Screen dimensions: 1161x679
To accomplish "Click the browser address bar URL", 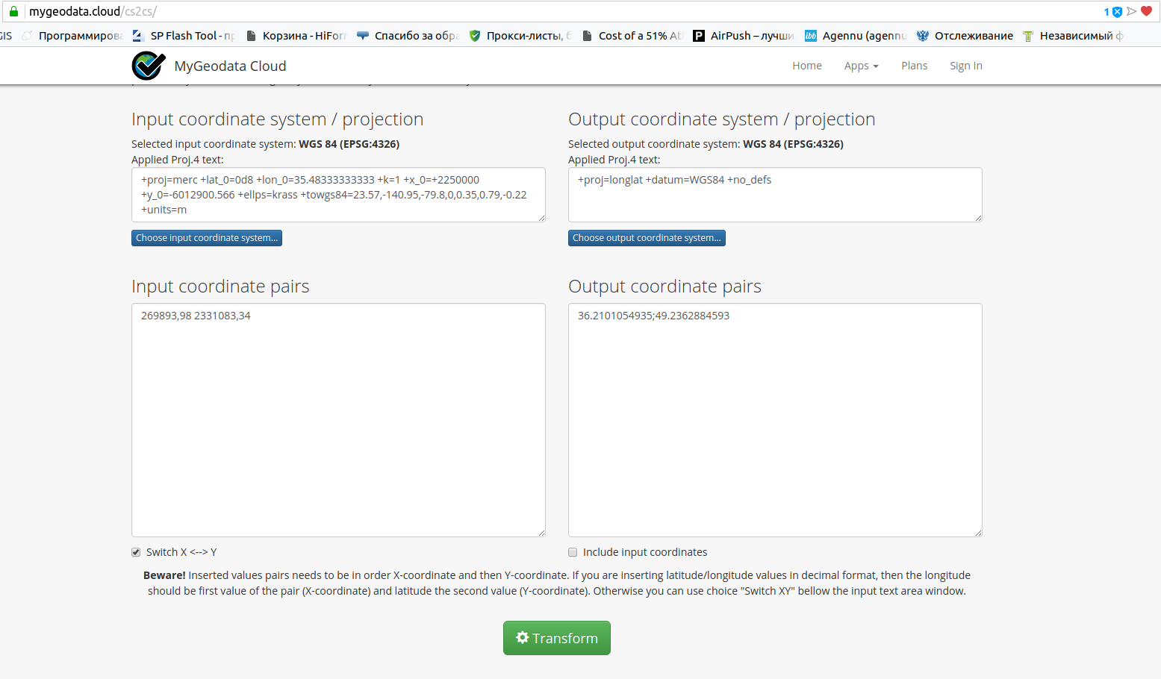I will tap(93, 11).
